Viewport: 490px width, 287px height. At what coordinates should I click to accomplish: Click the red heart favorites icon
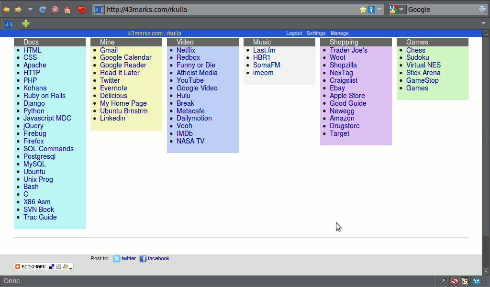tap(81, 10)
